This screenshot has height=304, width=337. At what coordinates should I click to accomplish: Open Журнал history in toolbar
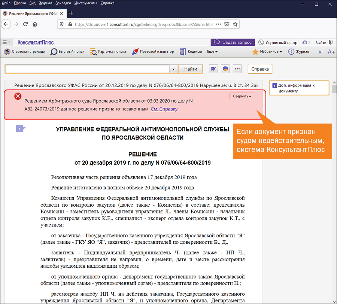[x=298, y=52]
